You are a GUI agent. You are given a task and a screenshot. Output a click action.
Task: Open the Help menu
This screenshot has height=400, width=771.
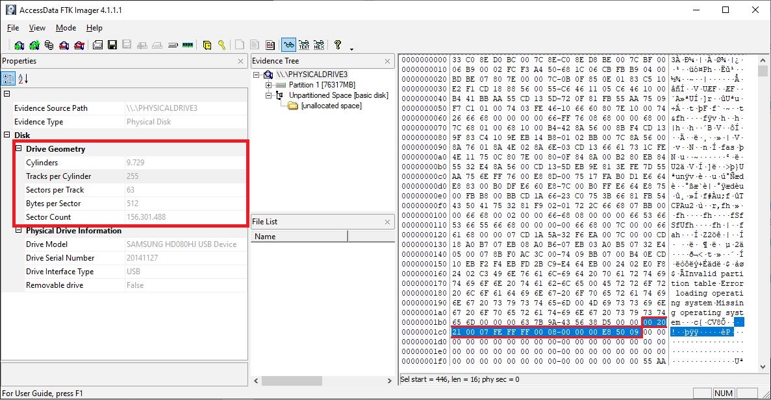click(x=94, y=28)
